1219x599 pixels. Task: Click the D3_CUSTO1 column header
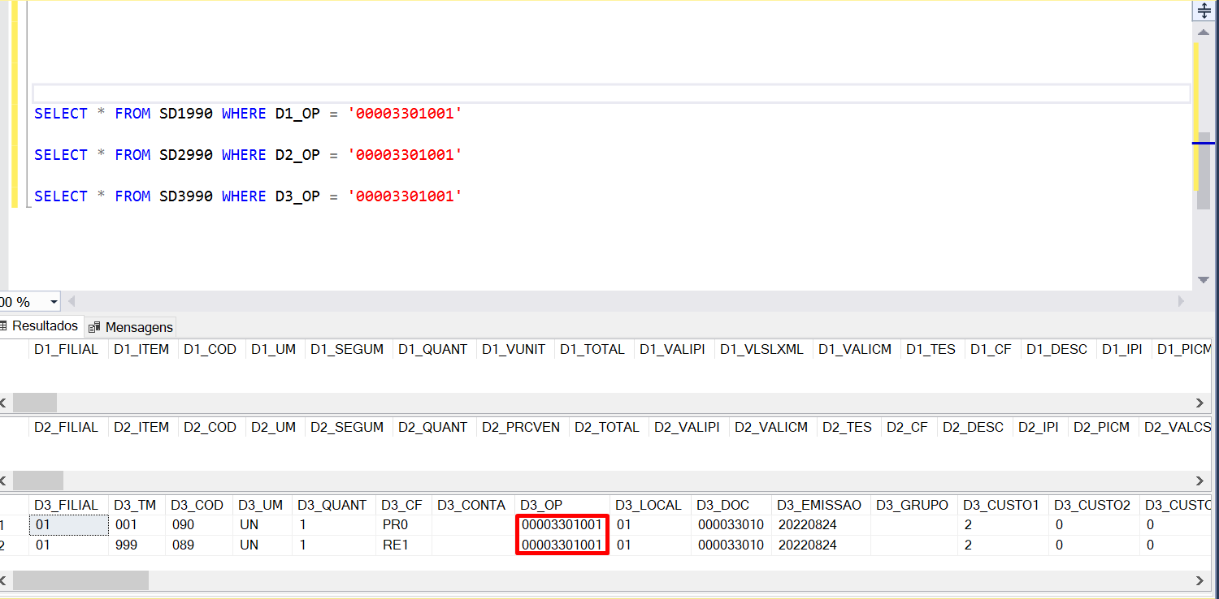coord(1001,505)
